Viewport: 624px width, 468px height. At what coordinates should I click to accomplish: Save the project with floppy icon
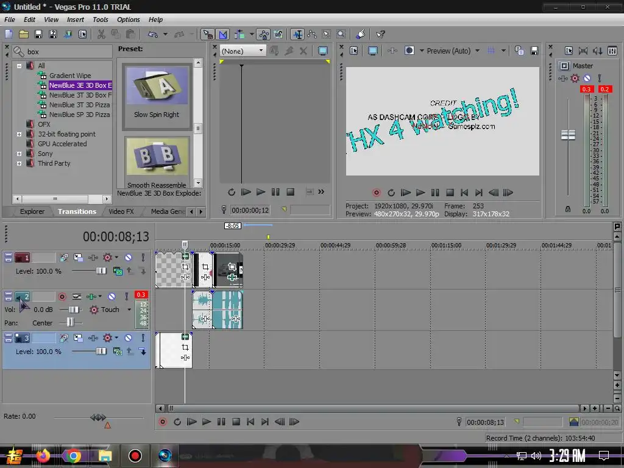tap(38, 34)
